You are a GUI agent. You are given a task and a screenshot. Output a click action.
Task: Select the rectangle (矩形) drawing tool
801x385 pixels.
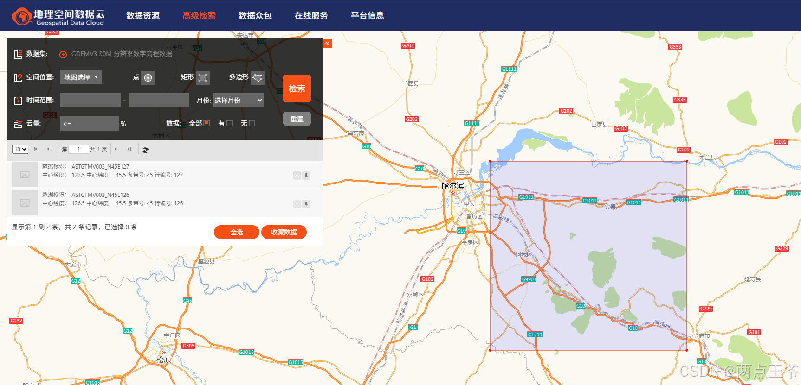tap(203, 78)
